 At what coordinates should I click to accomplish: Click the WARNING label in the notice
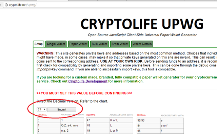coord(46,53)
